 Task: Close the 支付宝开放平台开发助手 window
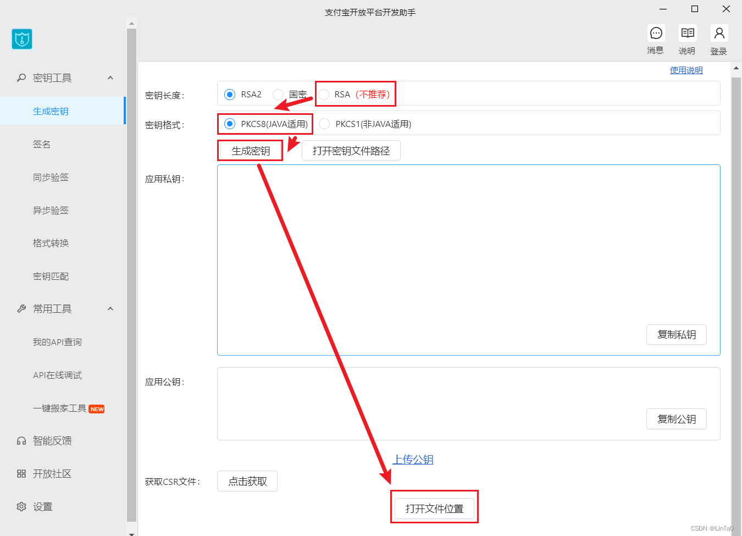pyautogui.click(x=726, y=9)
